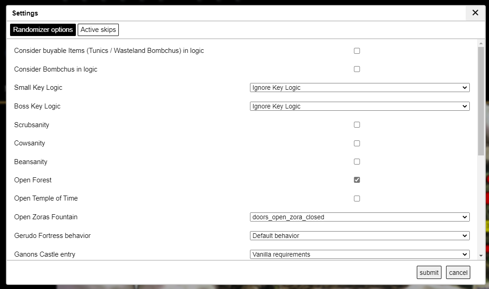The image size is (489, 289).
Task: Click the scrollbar up arrow
Action: (x=481, y=43)
